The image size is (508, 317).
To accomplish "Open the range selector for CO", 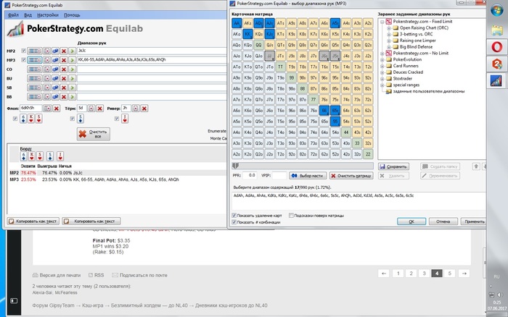I will (34, 69).
